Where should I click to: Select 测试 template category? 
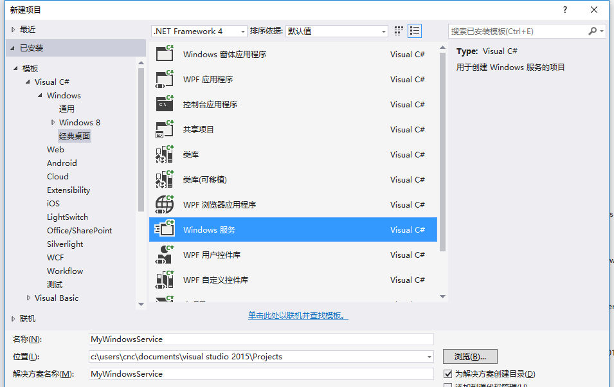coord(55,284)
